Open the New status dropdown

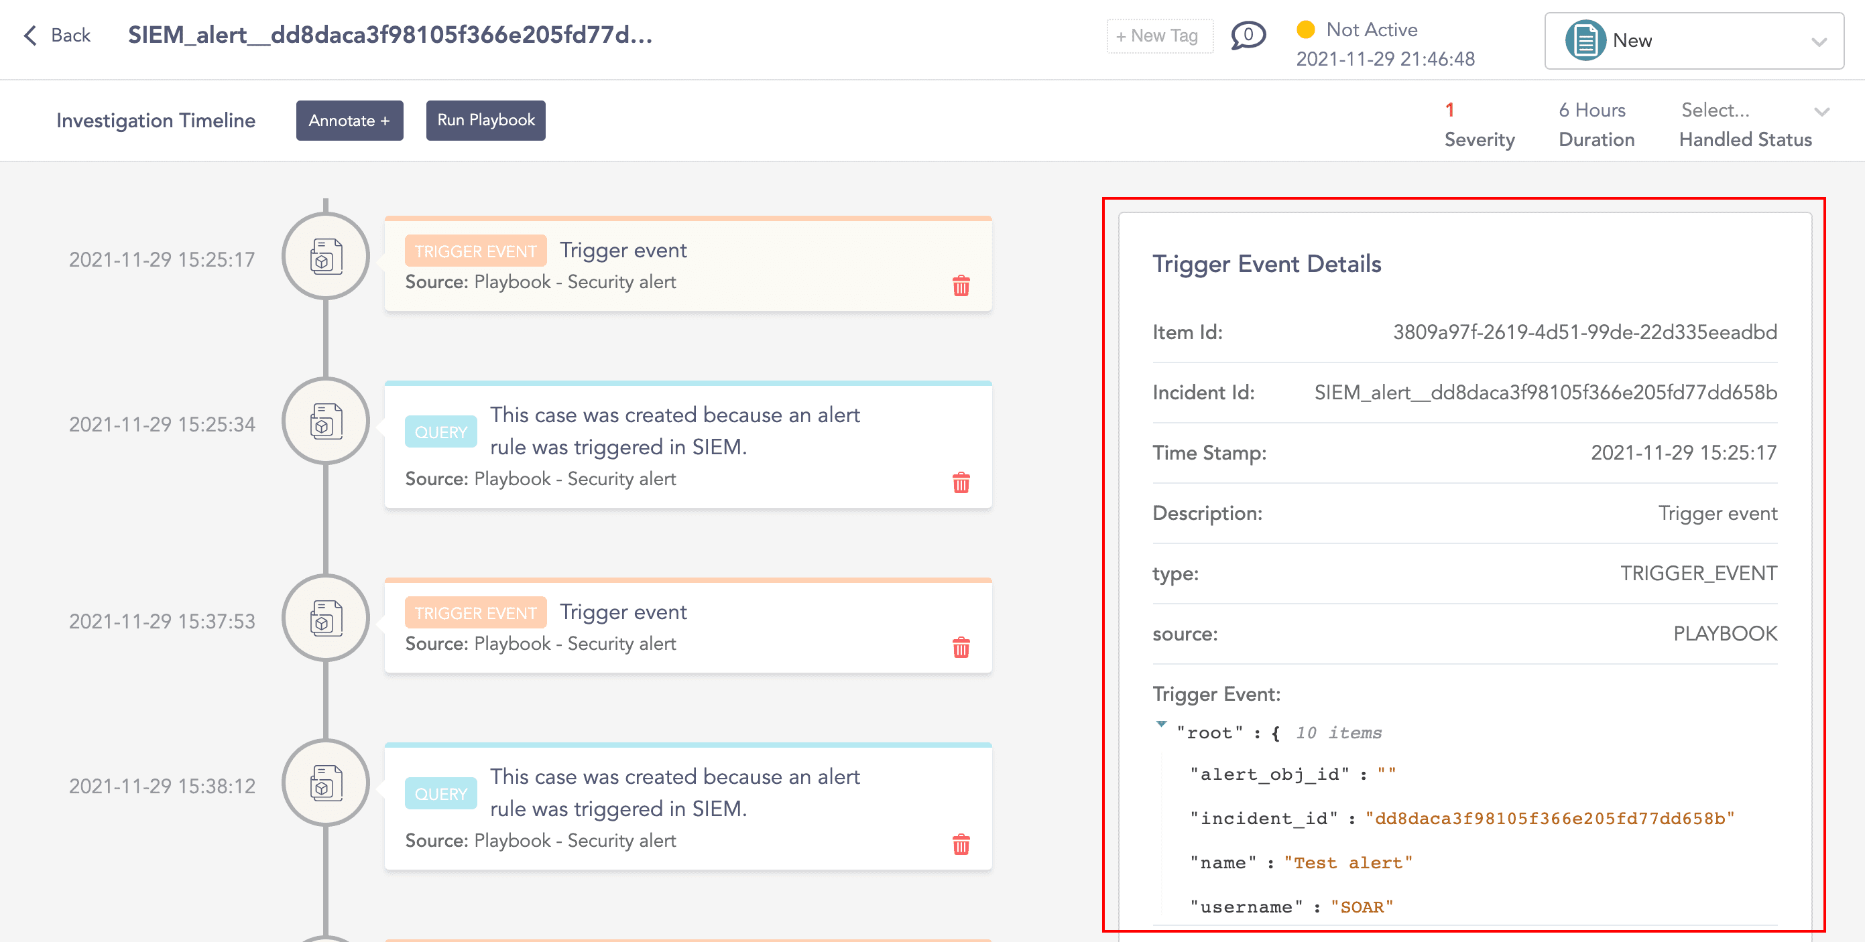point(1819,42)
